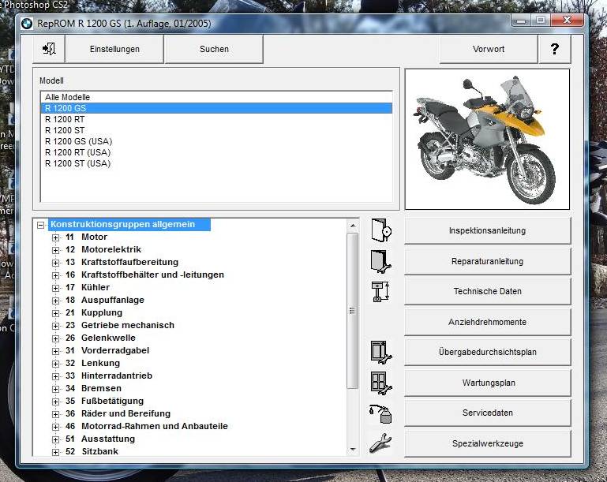Screen dimensions: 607x482
Task: Open help with the question mark button
Action: [554, 49]
